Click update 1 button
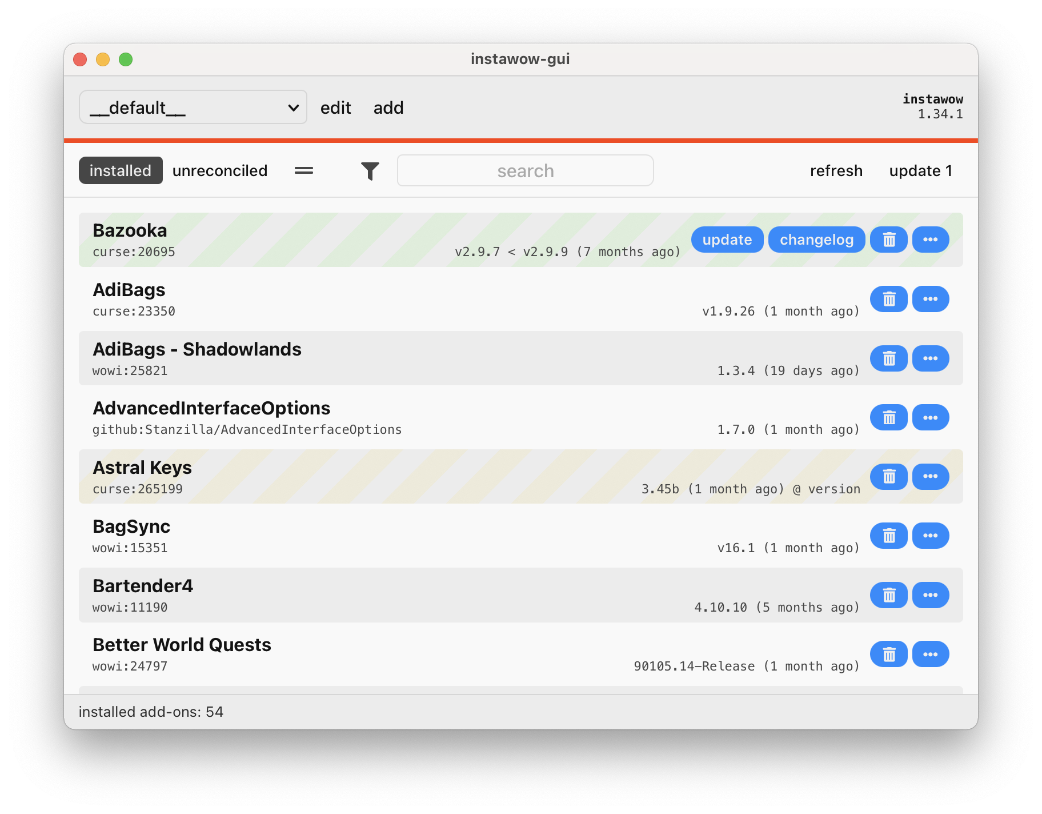The width and height of the screenshot is (1042, 814). 921,170
